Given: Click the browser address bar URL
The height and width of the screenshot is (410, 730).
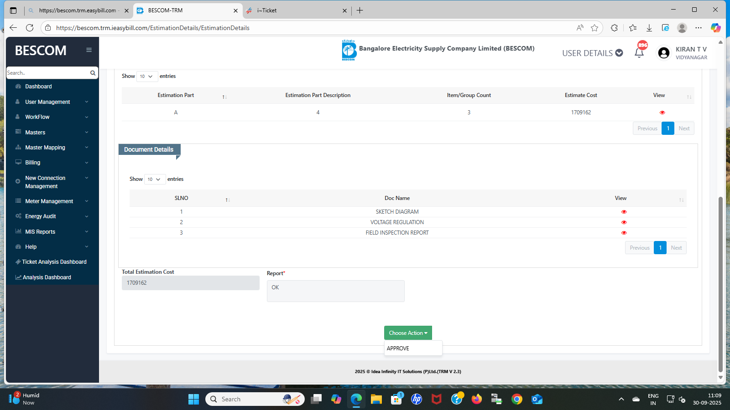Looking at the screenshot, I should tap(153, 28).
